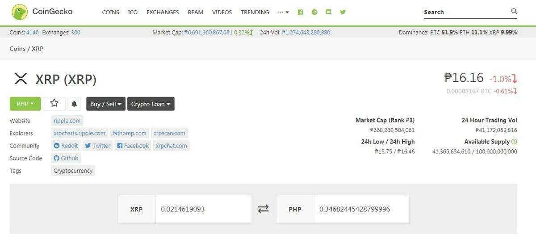
Task: Swap conversion direction with arrows icon
Action: pos(264,209)
